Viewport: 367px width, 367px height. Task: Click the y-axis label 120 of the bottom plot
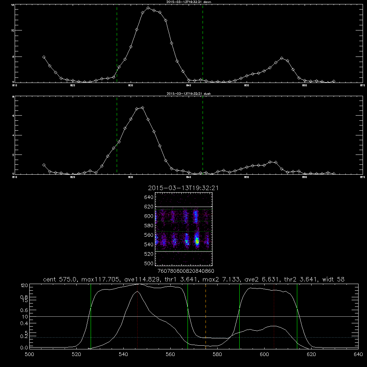[x=24, y=285]
